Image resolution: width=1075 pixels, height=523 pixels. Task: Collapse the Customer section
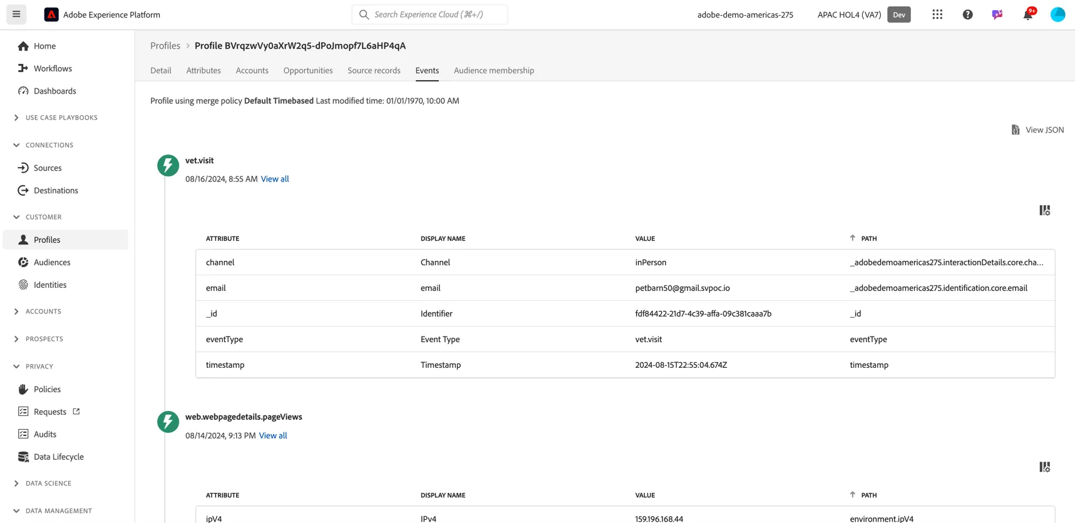click(x=43, y=217)
